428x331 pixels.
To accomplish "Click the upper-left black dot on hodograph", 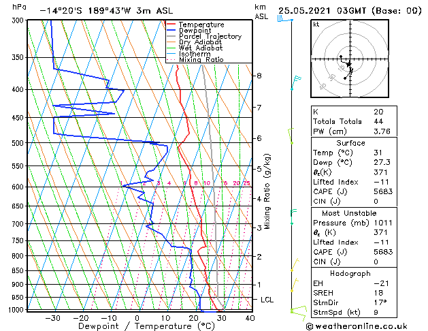I will (x=341, y=57).
